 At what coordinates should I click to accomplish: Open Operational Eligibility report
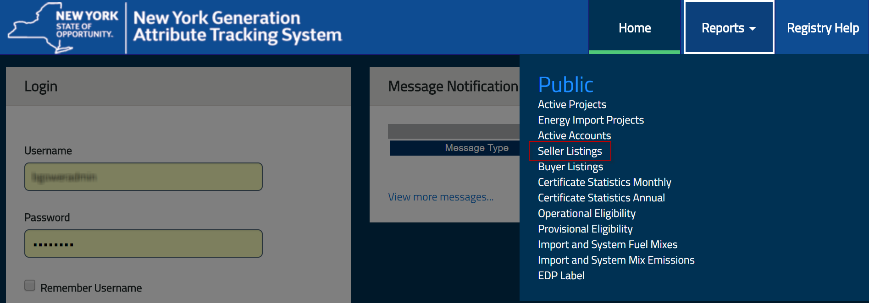[x=587, y=213]
